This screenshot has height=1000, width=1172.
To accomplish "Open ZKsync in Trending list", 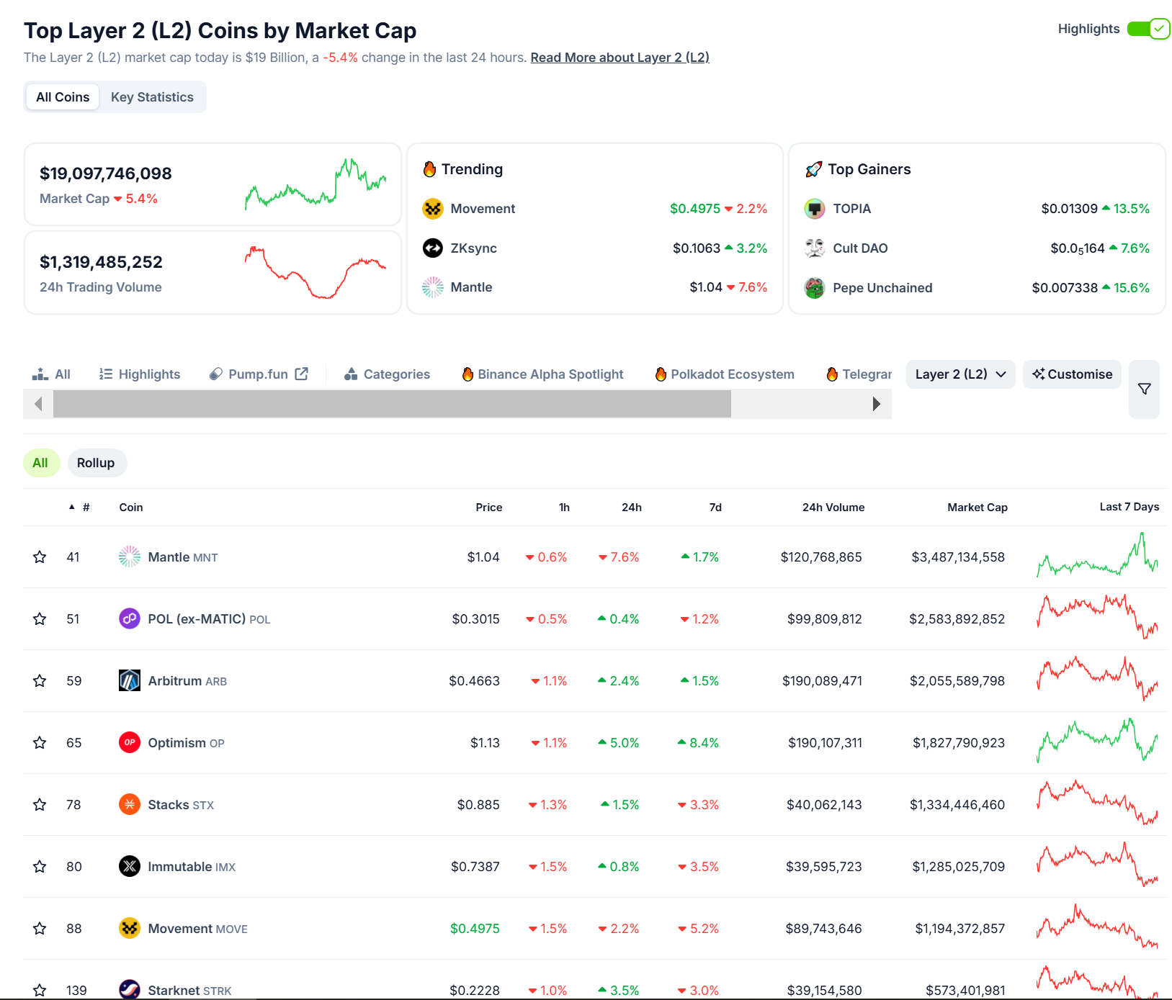I will pos(473,248).
